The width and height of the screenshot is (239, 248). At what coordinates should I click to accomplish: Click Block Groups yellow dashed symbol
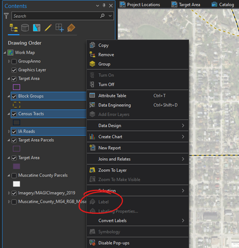click(17, 105)
